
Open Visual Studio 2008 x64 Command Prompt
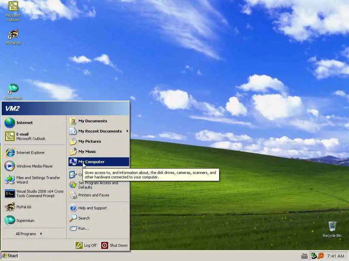click(34, 193)
